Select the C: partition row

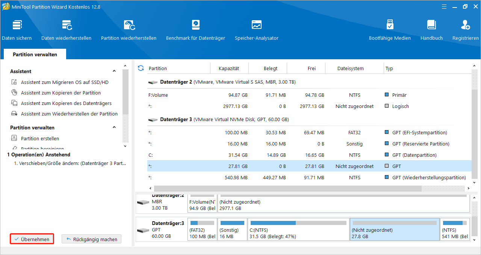point(309,155)
